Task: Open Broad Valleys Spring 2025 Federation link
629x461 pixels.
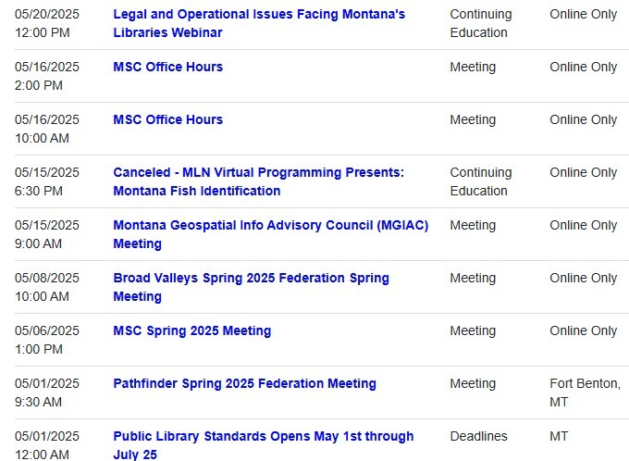Action: (x=251, y=278)
